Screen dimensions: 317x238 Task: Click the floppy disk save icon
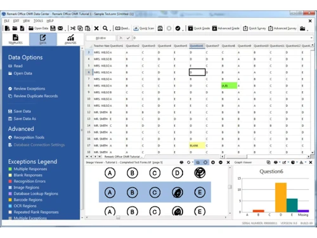53,28
